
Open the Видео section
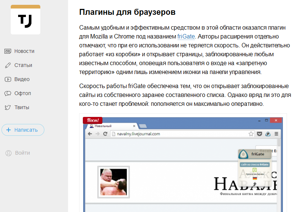tap(22, 79)
